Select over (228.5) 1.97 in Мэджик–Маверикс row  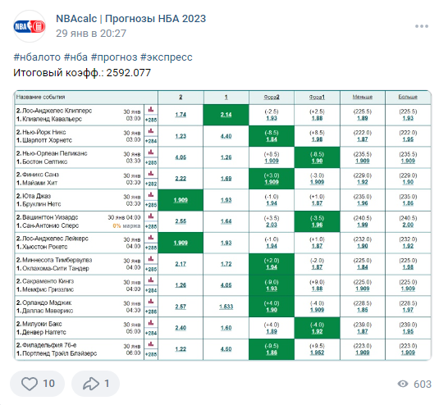[x=408, y=307]
